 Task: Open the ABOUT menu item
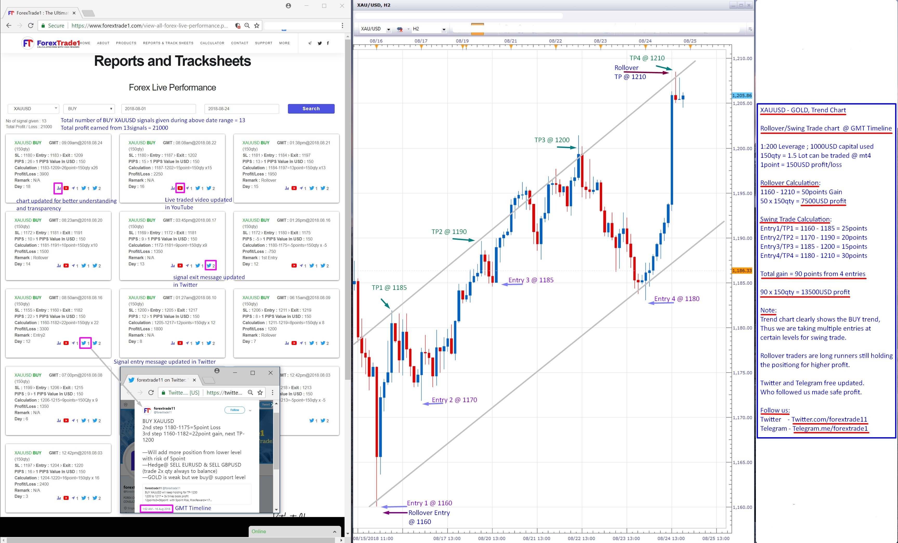(103, 43)
